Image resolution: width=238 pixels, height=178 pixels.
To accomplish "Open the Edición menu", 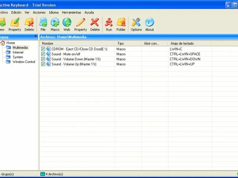I will tap(16, 12).
